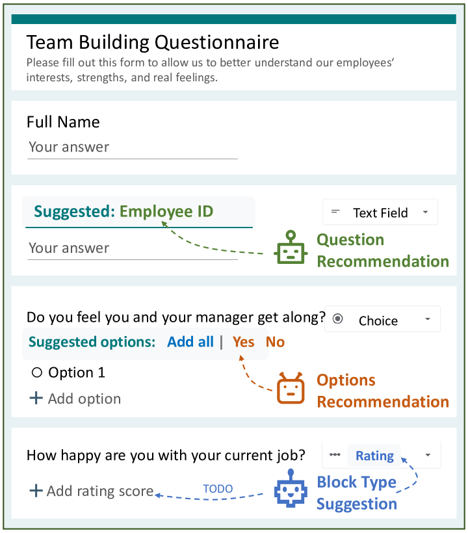468x533 pixels.
Task: Choose the suggested Yes option
Action: coord(243,342)
